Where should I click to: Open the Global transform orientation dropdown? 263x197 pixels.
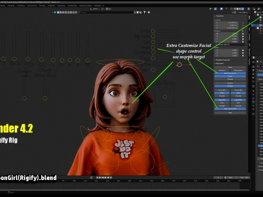(x=95, y=9)
